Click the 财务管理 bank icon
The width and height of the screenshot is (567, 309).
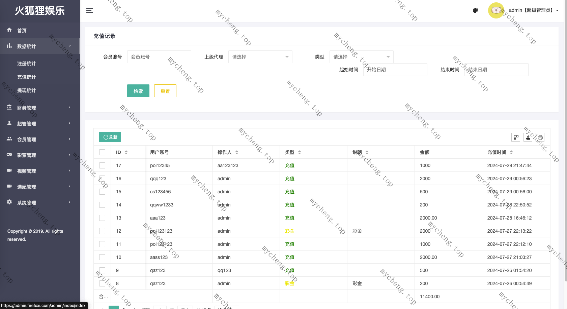pos(9,107)
